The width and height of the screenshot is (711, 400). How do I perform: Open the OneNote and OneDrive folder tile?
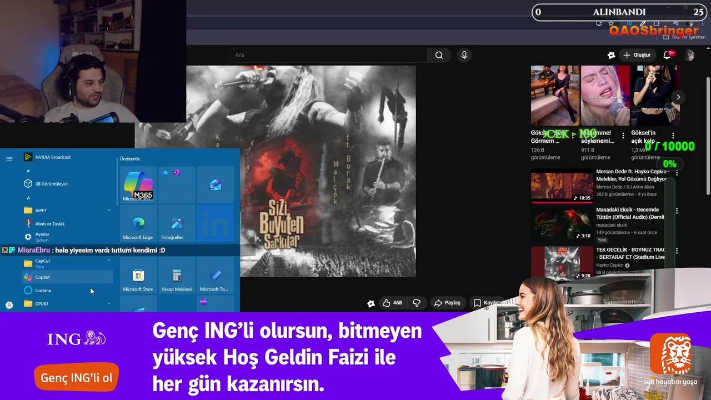(177, 185)
